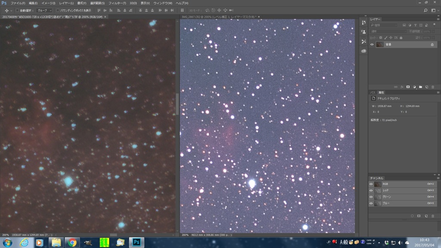Viewport: 441px width, 248px height.
Task: Open the Creative Cloud Libraries panel icon
Action: tap(364, 51)
